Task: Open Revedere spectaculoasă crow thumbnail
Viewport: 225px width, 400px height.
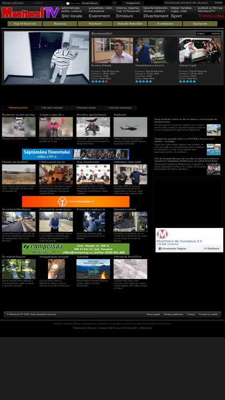Action: pyautogui.click(x=94, y=127)
